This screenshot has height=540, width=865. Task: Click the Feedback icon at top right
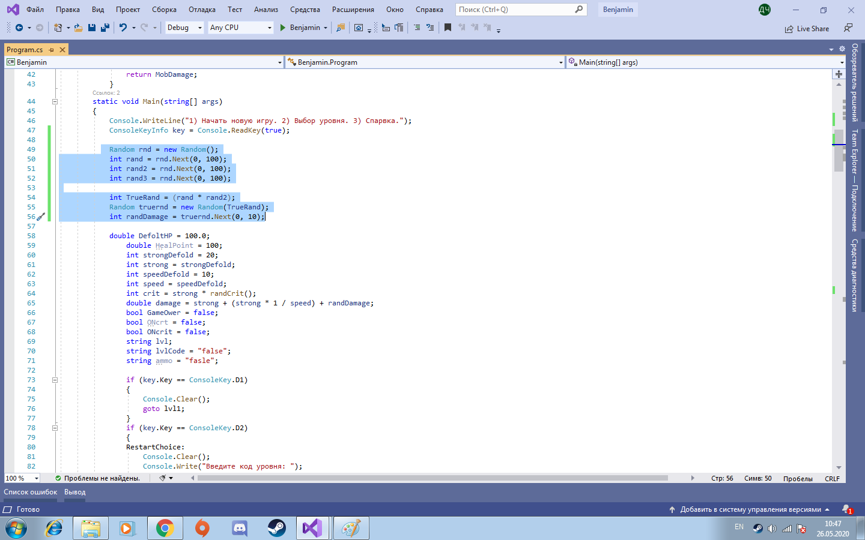tap(848, 28)
